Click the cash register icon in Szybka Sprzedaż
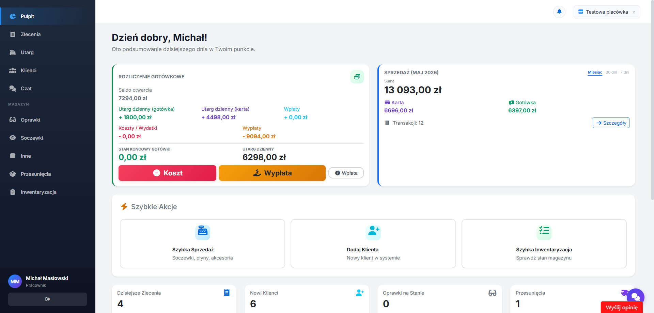The height and width of the screenshot is (313, 654). (203, 232)
